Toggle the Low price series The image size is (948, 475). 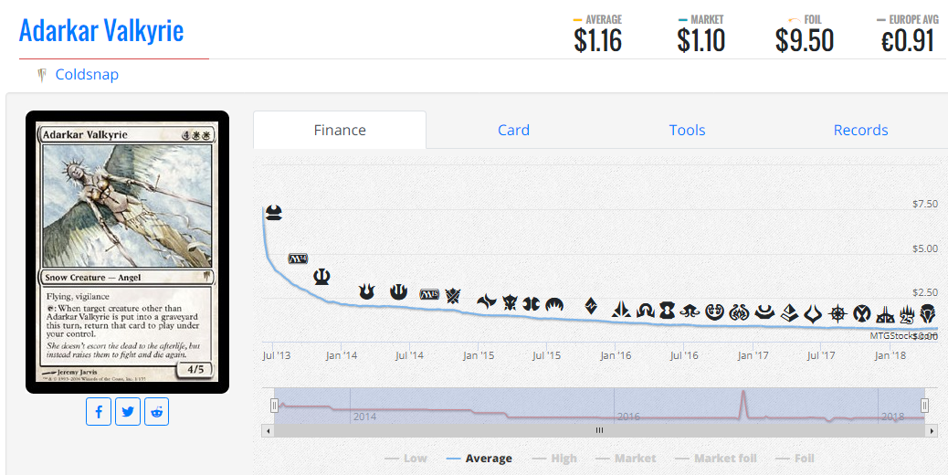[x=406, y=459]
